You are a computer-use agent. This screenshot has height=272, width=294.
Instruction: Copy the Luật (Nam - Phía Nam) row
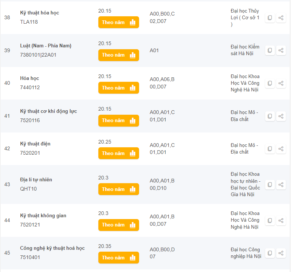click(270, 50)
